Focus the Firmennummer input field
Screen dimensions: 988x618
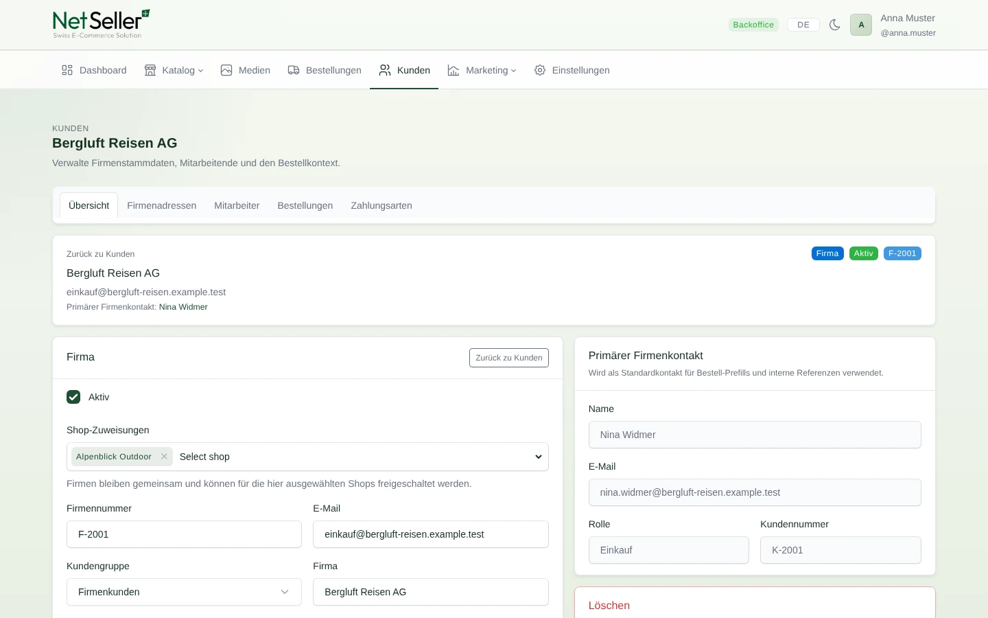184,534
